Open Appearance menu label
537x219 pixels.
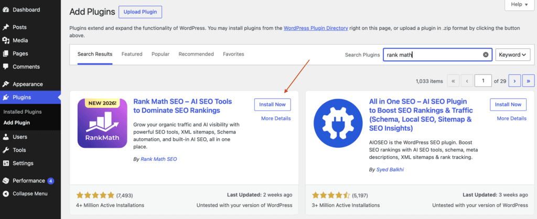(28, 84)
